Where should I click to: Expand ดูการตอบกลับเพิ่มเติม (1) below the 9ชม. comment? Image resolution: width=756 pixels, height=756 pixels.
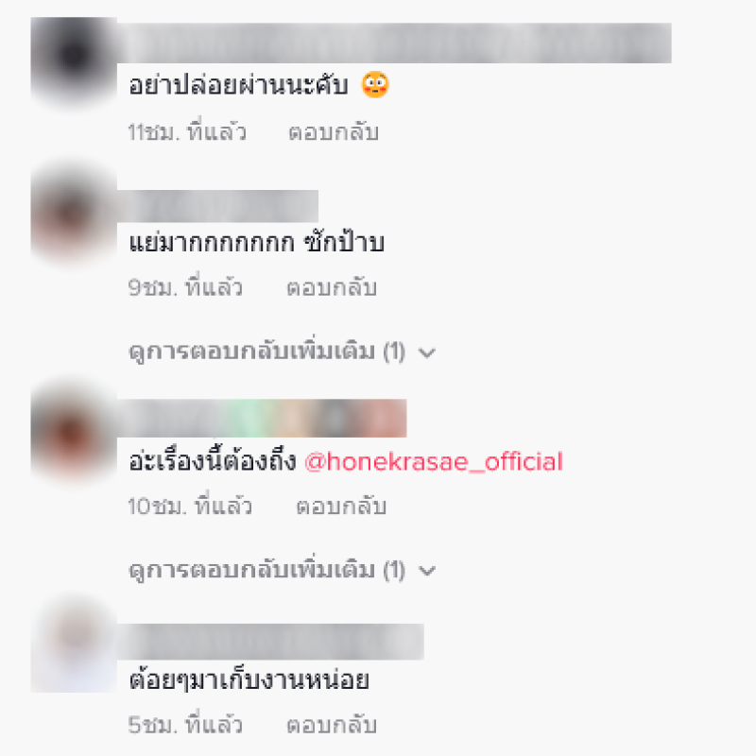(x=282, y=352)
